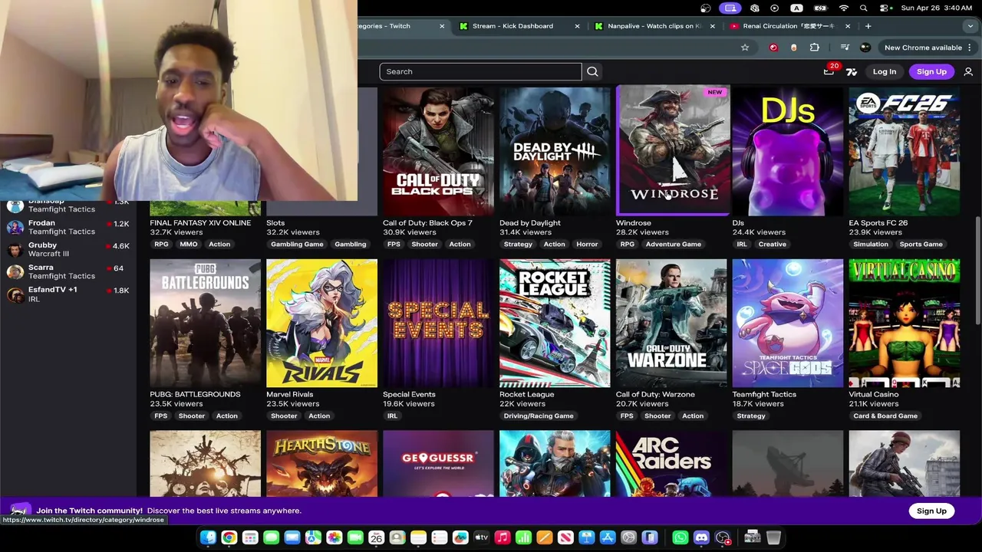This screenshot has width=982, height=552.
Task: Open the user profile icon menu
Action: click(x=968, y=71)
